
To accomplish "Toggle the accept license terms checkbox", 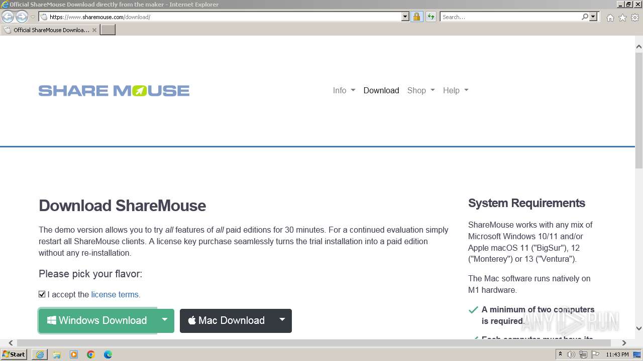I will (42, 294).
